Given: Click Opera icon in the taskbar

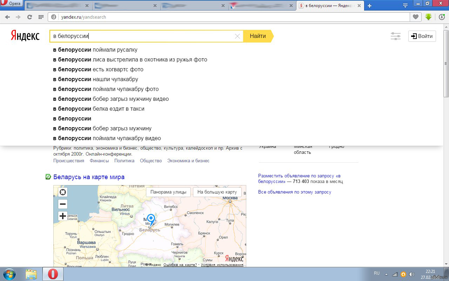Looking at the screenshot, I should [x=53, y=274].
